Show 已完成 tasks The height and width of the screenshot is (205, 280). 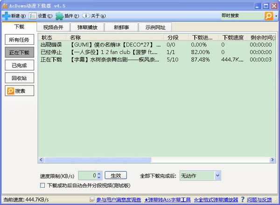coord(19,65)
